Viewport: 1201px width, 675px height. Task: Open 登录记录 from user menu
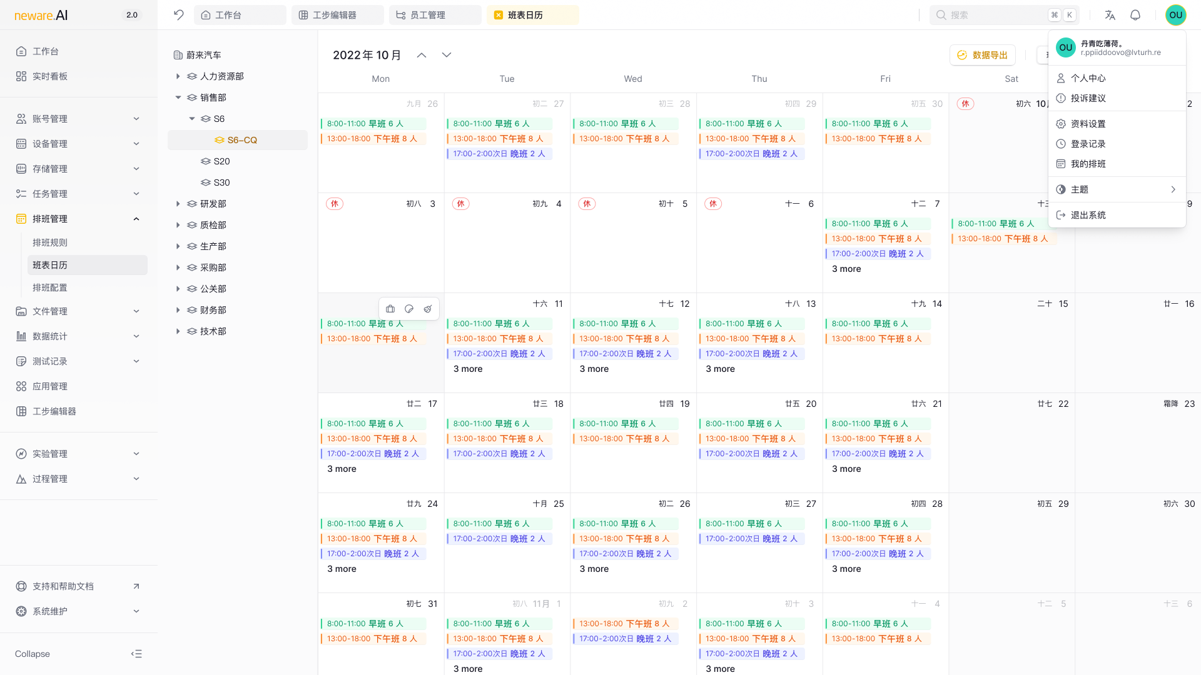coord(1117,144)
